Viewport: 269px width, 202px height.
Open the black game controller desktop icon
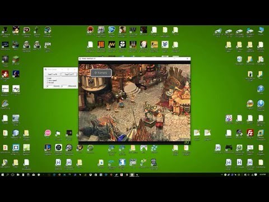click(x=229, y=148)
